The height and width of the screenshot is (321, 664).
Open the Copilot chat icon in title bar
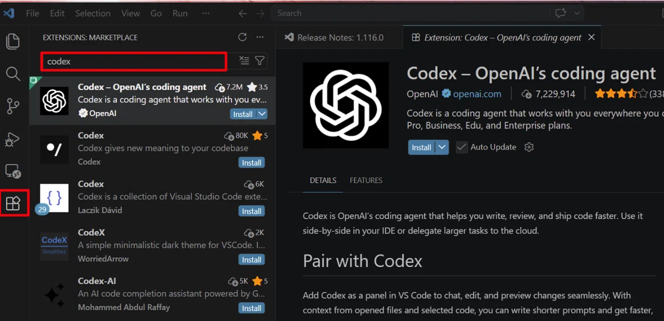pos(560,13)
